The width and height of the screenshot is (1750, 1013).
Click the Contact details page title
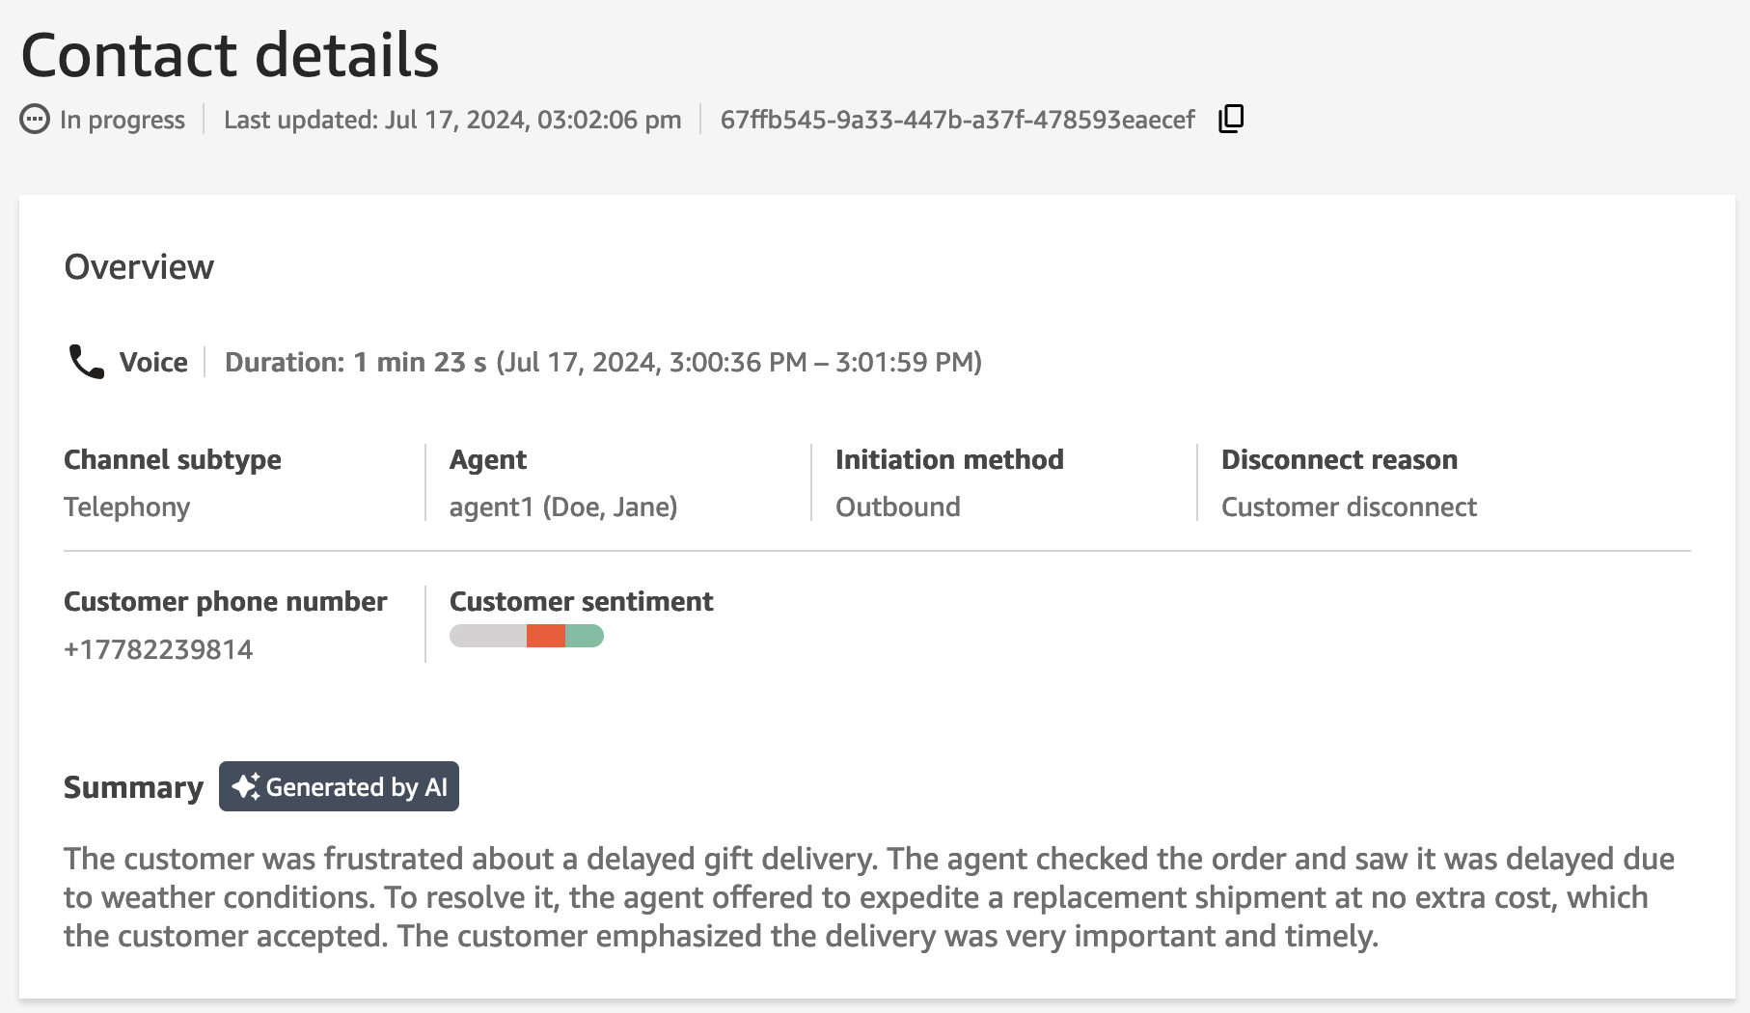(230, 55)
